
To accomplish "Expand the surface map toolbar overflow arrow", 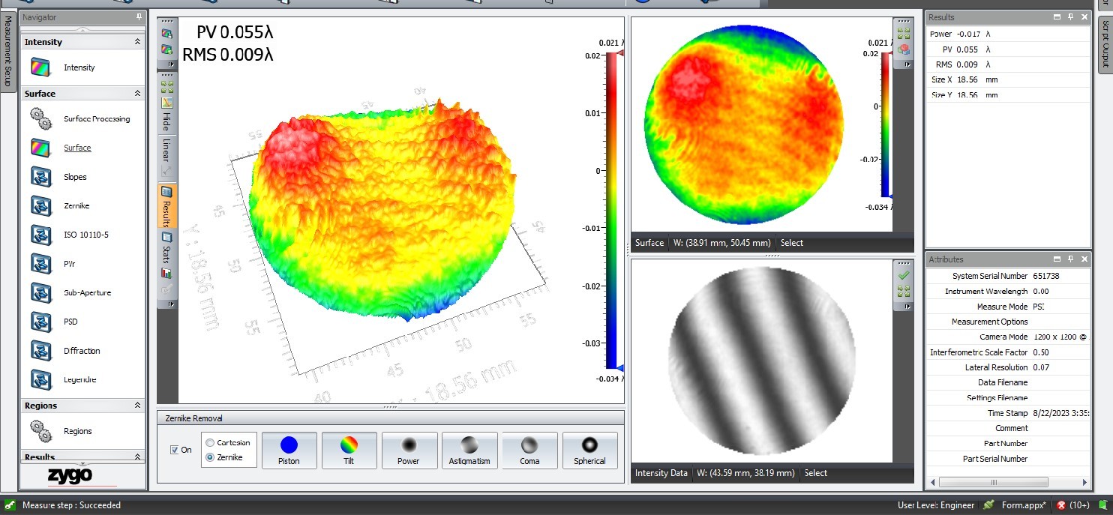I will (x=907, y=64).
